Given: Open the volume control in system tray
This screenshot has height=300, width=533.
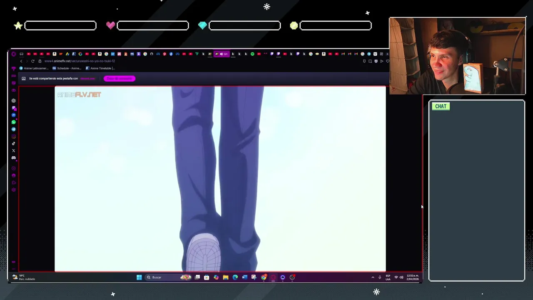Looking at the screenshot, I should coord(401,277).
